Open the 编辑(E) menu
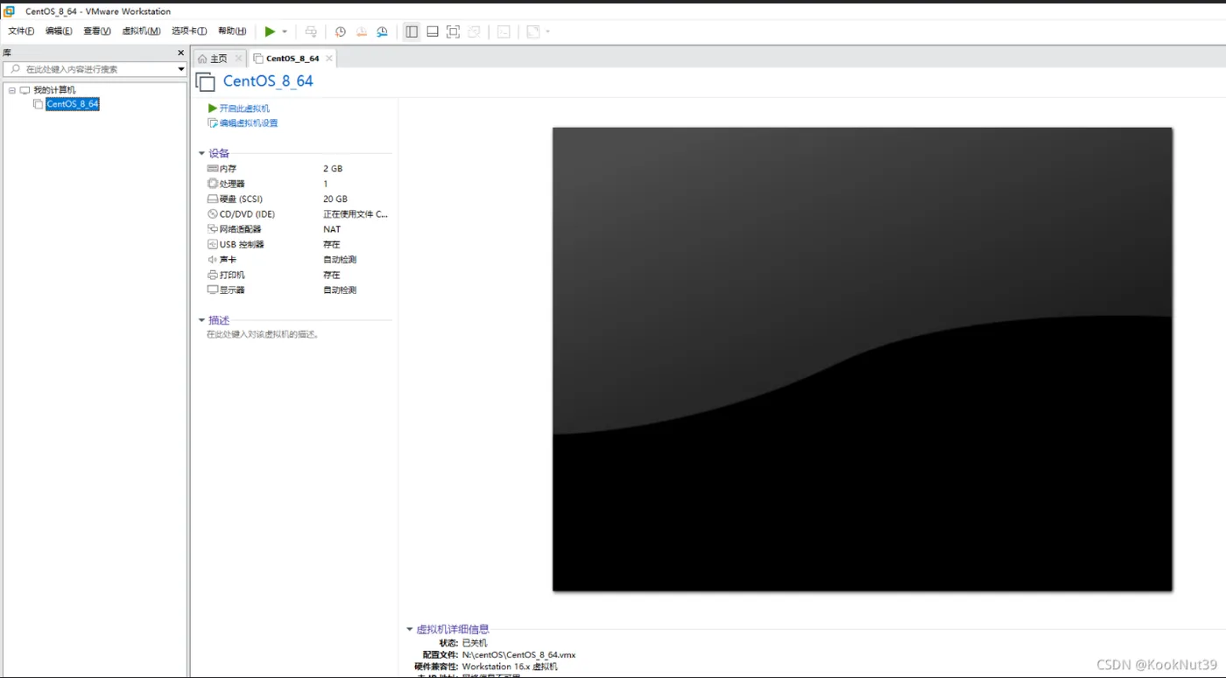1226x678 pixels. tap(59, 31)
